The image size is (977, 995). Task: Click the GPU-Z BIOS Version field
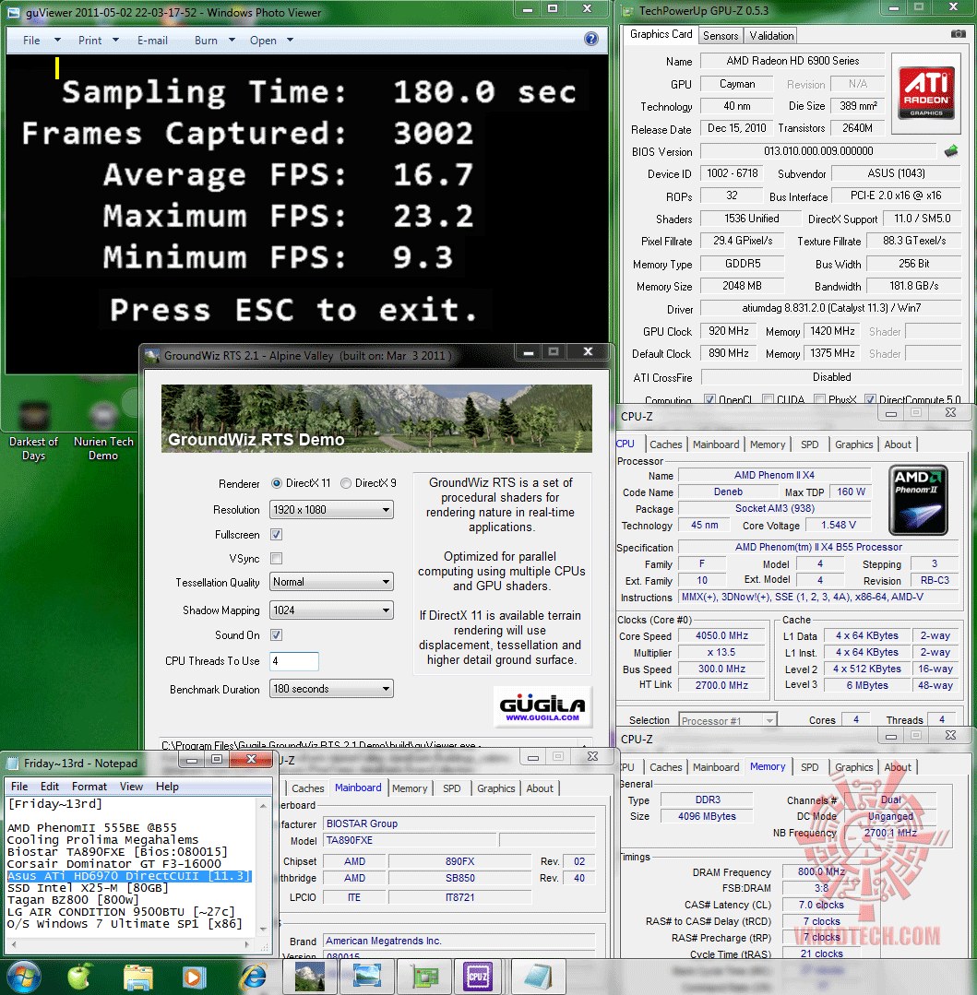[x=818, y=151]
